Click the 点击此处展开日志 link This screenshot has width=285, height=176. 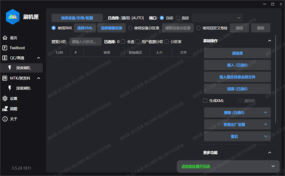(x=196, y=166)
